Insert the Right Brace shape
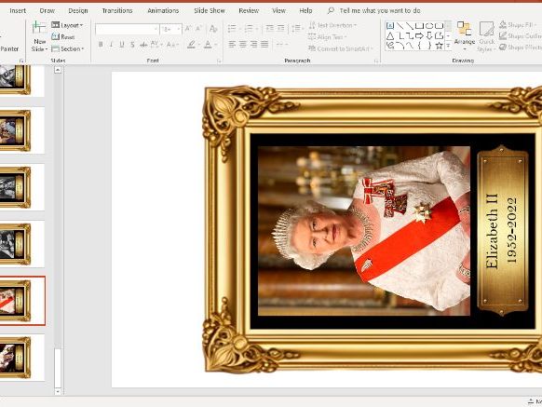Image resolution: width=542 pixels, height=407 pixels. point(429,46)
